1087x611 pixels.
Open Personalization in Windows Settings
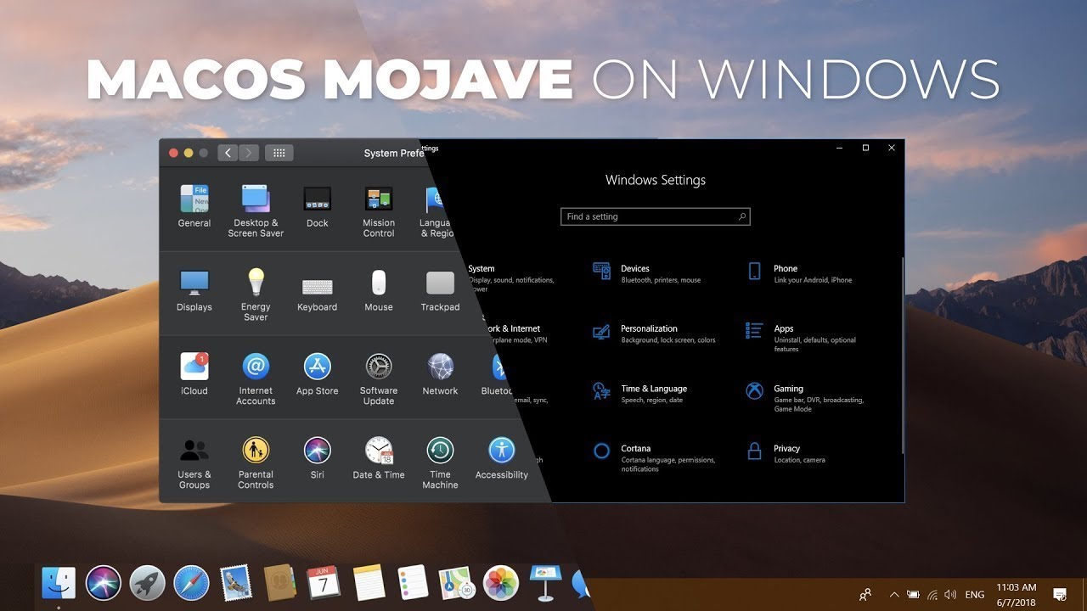click(654, 333)
